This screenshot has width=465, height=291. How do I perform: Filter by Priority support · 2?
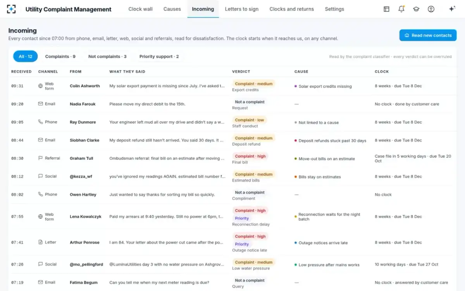159,56
